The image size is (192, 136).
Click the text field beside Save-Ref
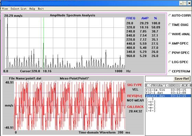[159, 79]
